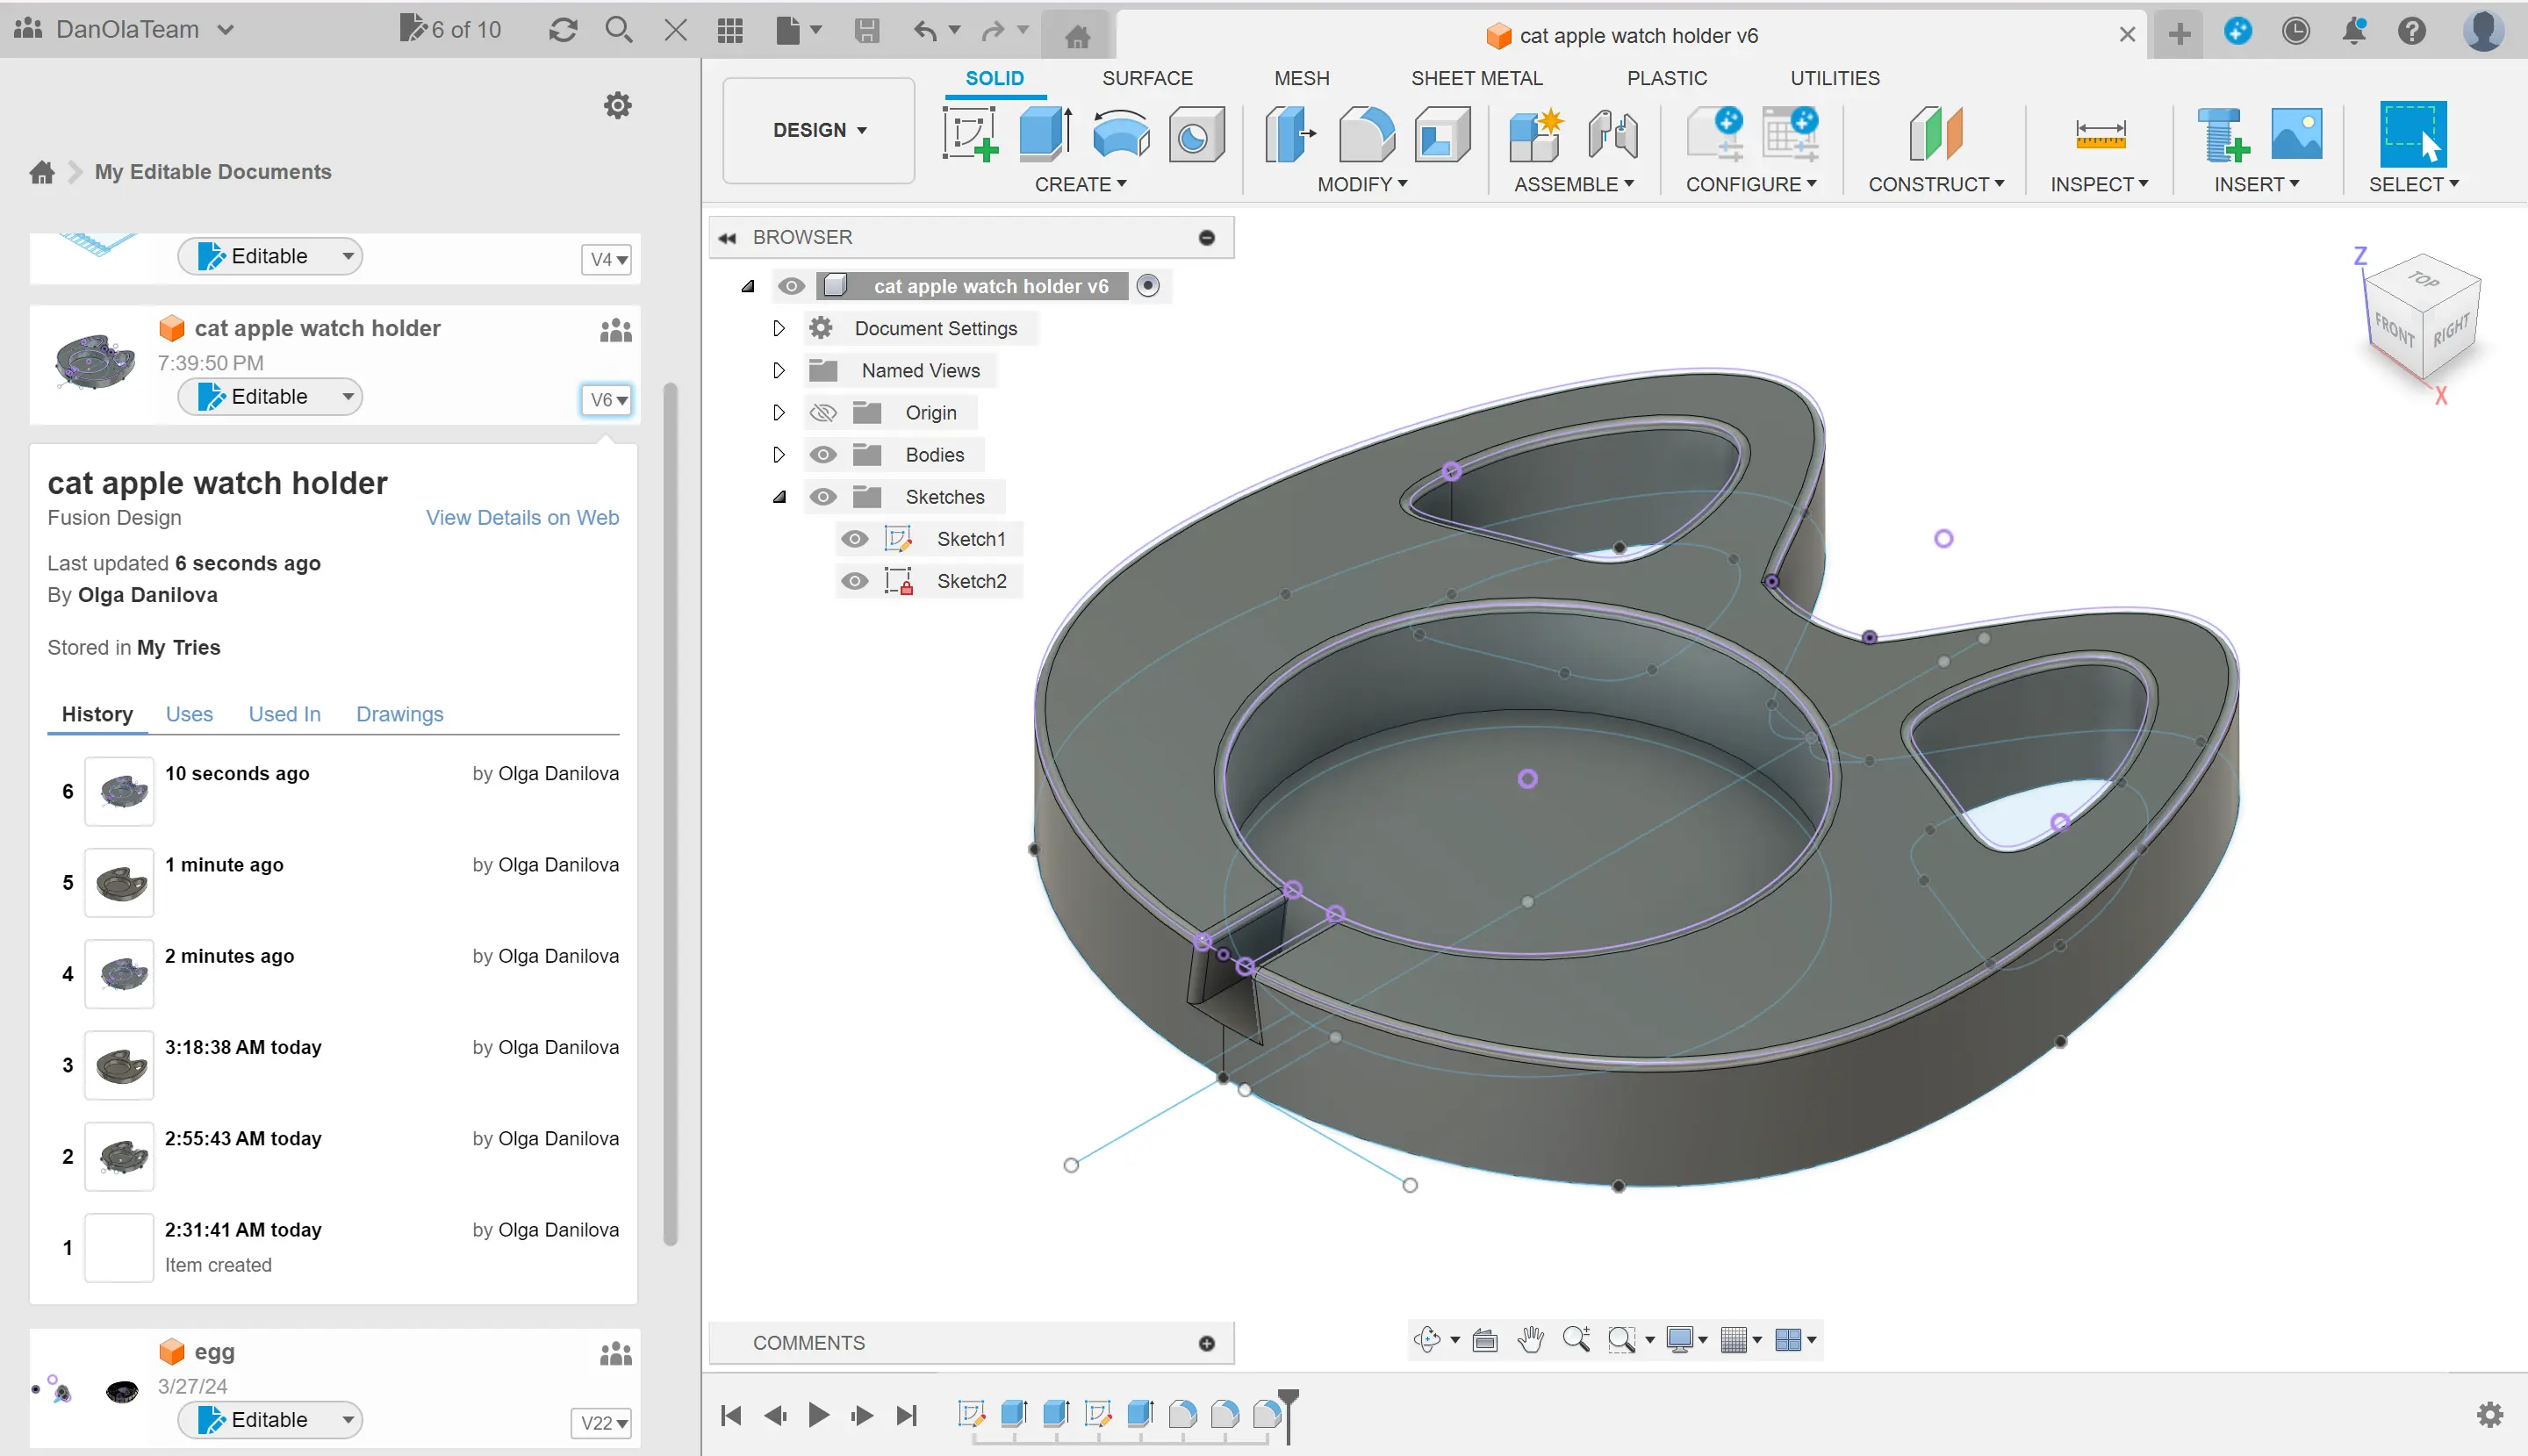
Task: Click the New Component icon
Action: [1536, 134]
